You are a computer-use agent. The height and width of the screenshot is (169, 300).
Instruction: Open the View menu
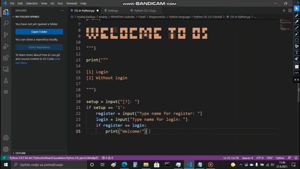[x=44, y=3]
